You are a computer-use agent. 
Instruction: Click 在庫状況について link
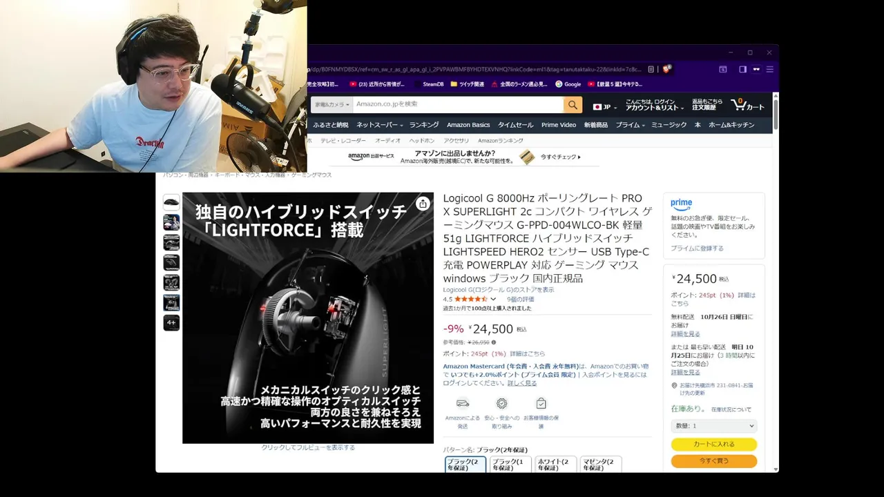point(731,410)
